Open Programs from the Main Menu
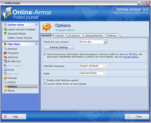 [13, 53]
